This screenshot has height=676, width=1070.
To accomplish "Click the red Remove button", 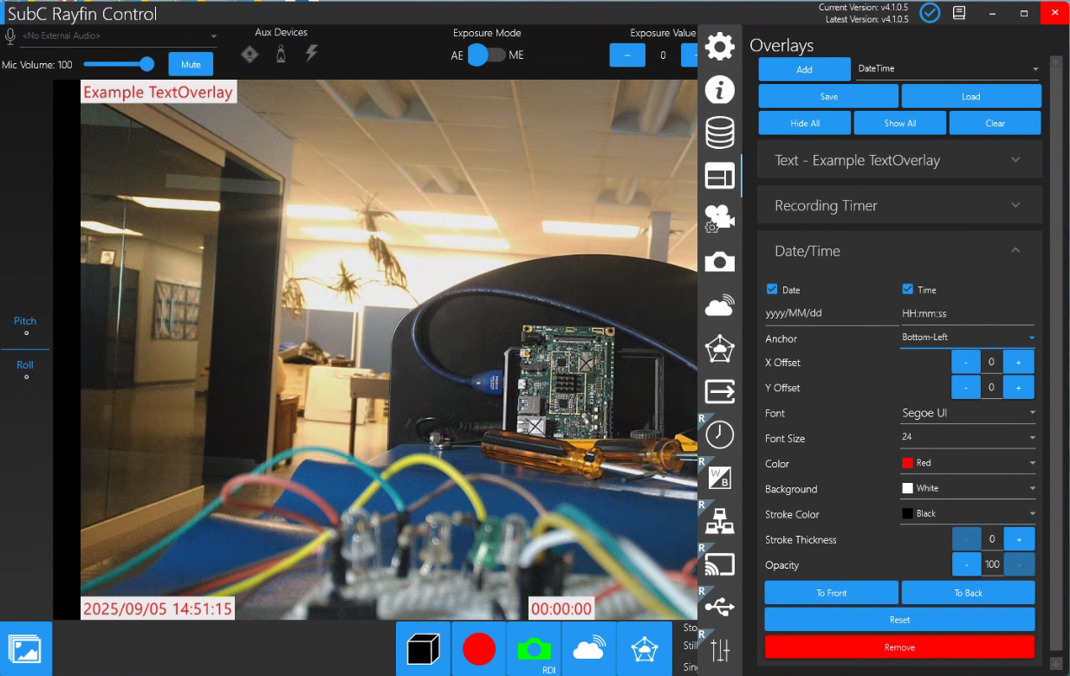I will pyautogui.click(x=899, y=647).
